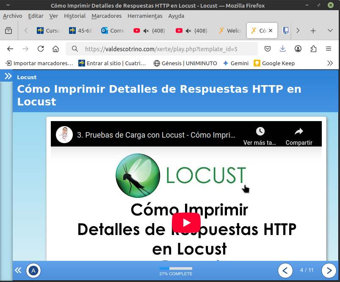
Task: Click the forward navigation arrow
Action: coord(25,49)
